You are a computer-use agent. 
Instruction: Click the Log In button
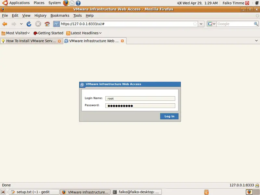point(169,116)
